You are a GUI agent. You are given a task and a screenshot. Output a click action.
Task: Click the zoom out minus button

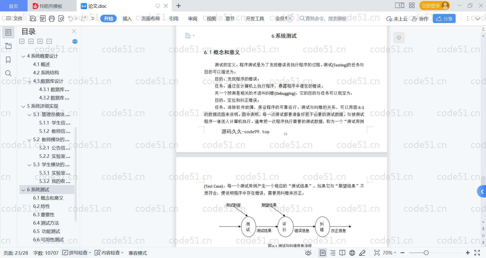pyautogui.click(x=402, y=253)
